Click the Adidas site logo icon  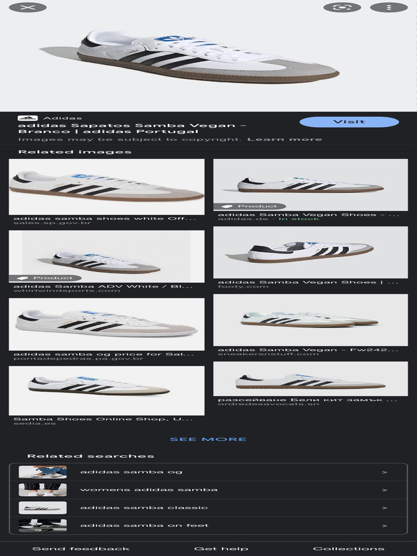click(x=28, y=118)
